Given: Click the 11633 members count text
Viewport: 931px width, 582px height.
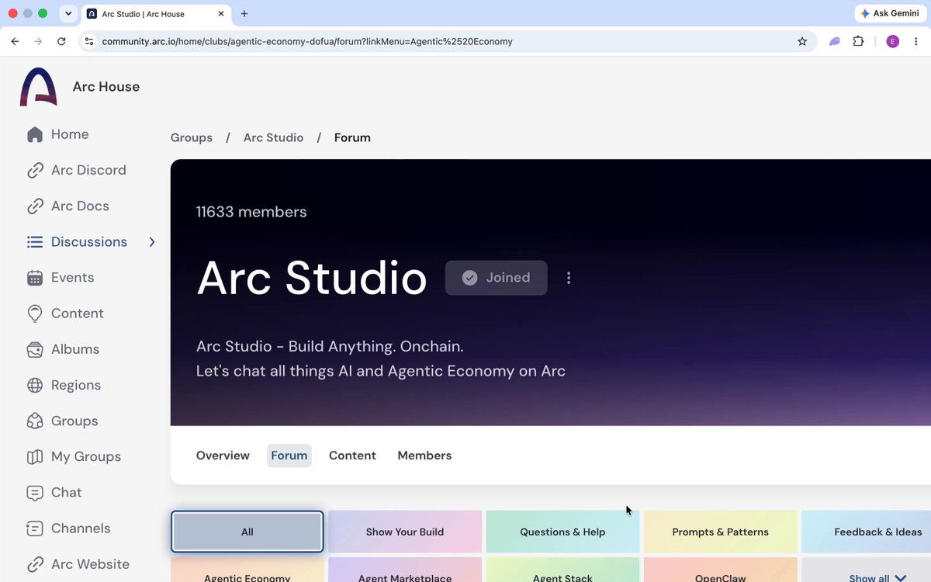Looking at the screenshot, I should coord(251,212).
